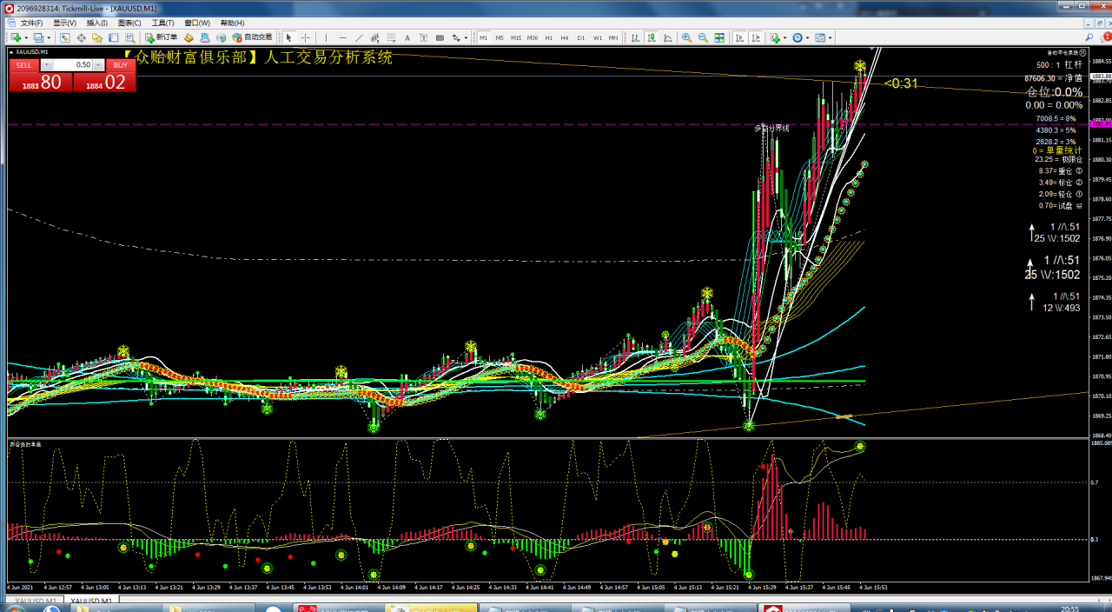Select the trendline drawing tool
Image resolution: width=1112 pixels, height=612 pixels.
coord(359,37)
